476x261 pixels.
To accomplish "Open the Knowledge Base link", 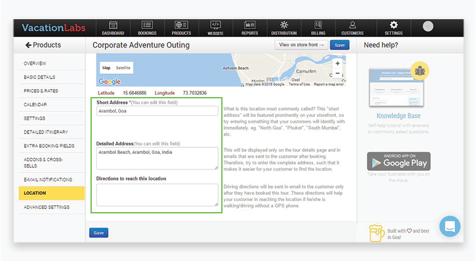I will click(399, 116).
